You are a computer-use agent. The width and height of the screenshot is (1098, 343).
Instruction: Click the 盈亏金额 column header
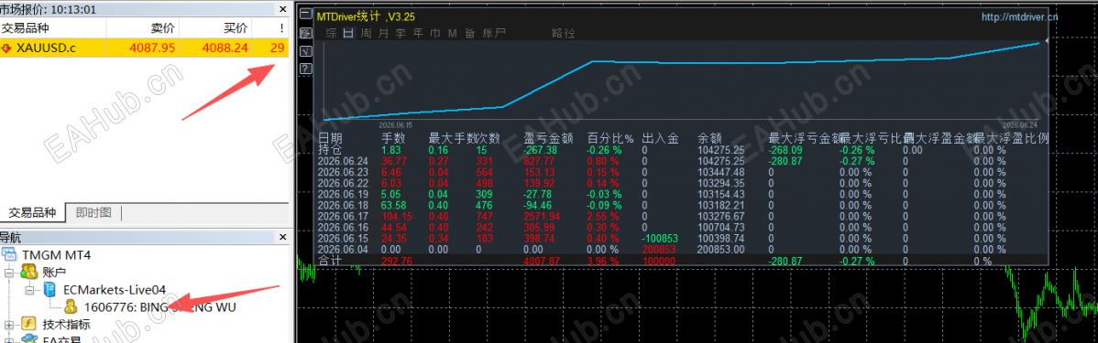tap(548, 138)
